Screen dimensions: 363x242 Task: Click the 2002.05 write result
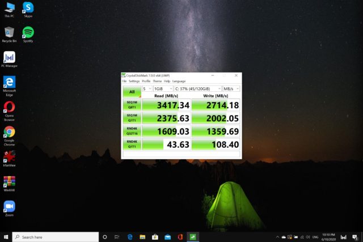point(216,118)
